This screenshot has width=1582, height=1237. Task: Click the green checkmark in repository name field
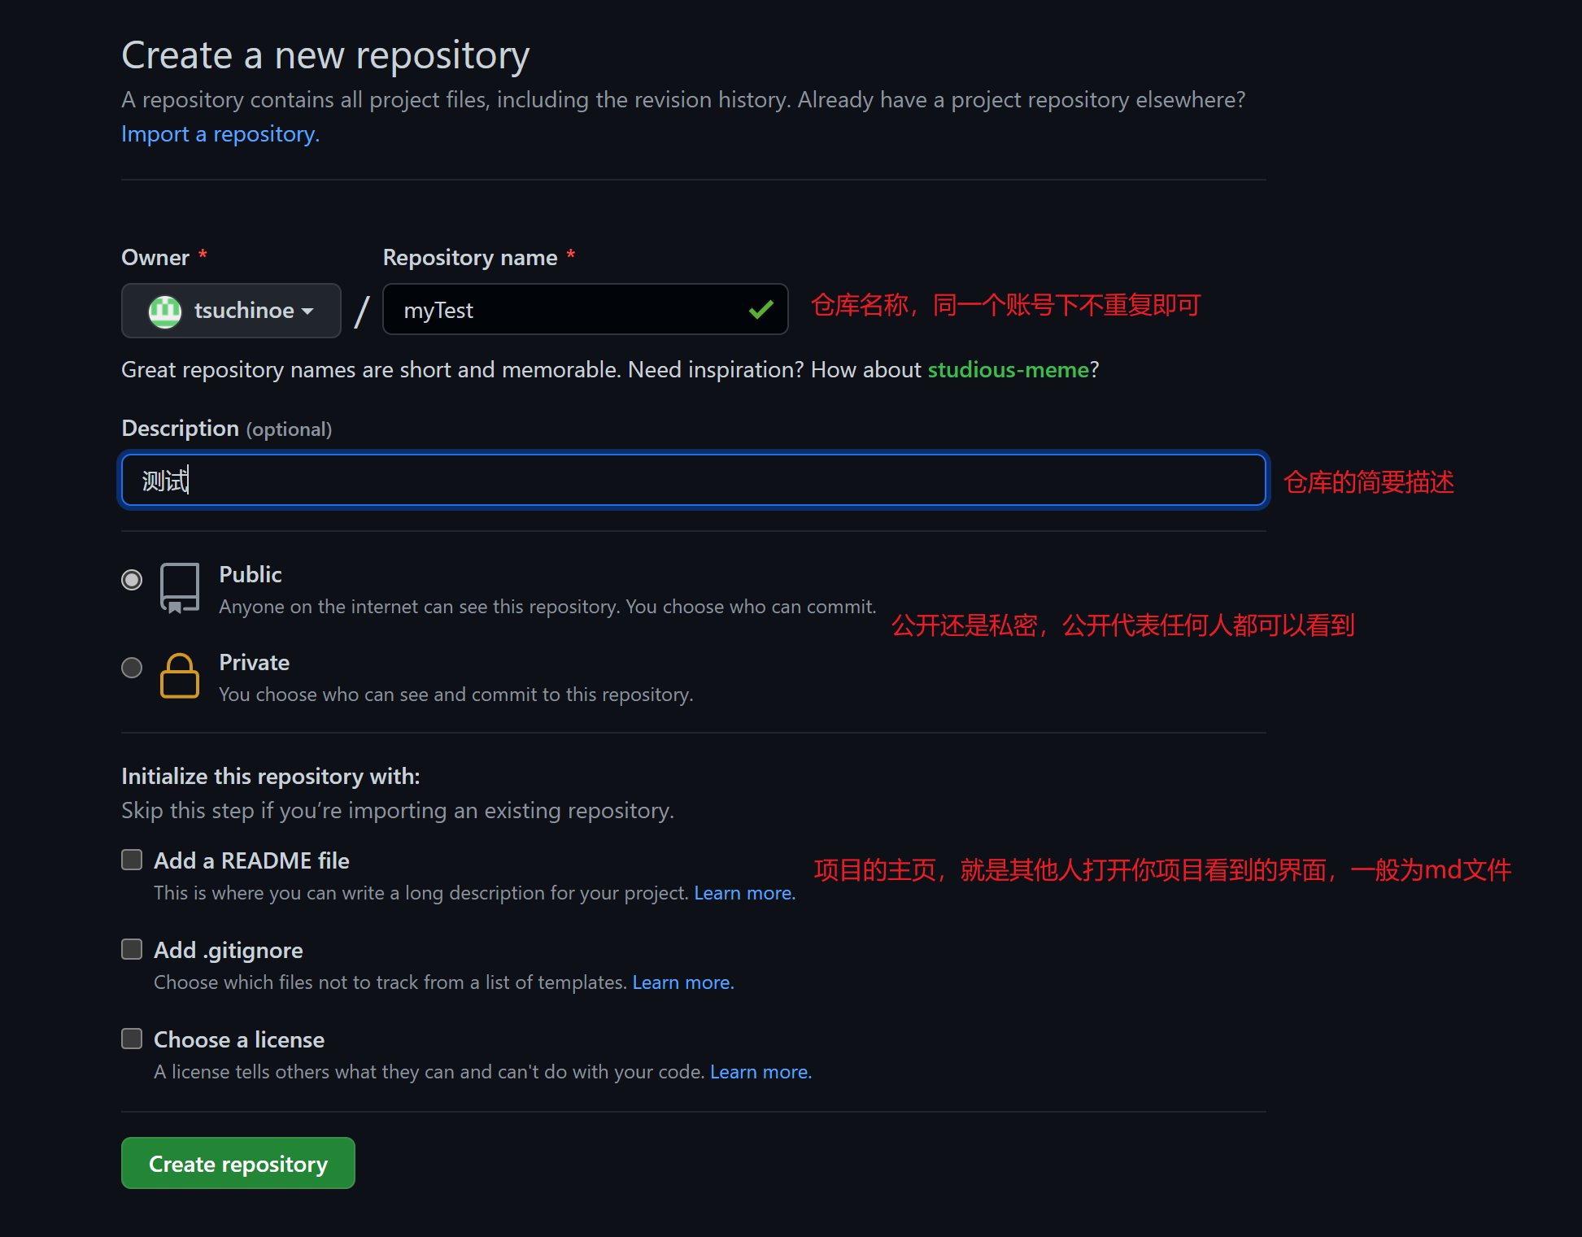click(761, 310)
